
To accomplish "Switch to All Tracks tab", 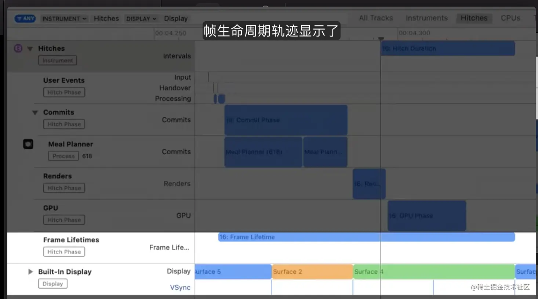I will point(376,18).
